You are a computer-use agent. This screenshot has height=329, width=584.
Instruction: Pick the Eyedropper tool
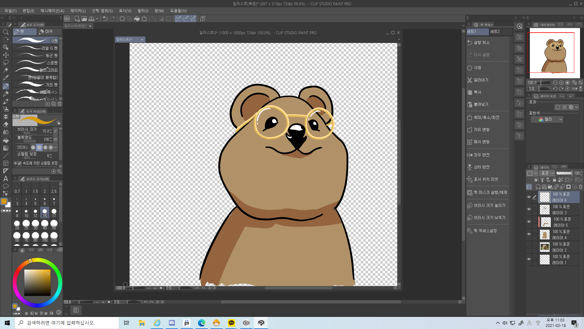click(6, 78)
